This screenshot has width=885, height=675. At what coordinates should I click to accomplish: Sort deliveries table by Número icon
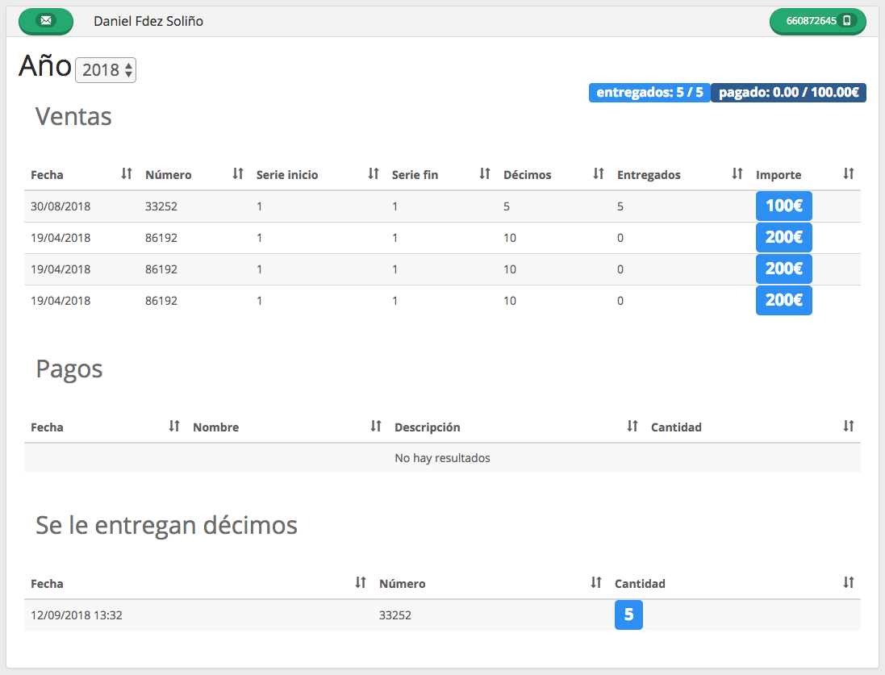[x=596, y=582]
